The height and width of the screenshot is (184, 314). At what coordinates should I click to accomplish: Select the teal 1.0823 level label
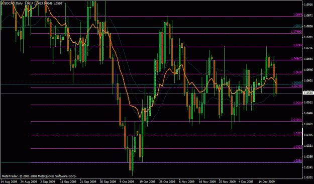(297, 26)
